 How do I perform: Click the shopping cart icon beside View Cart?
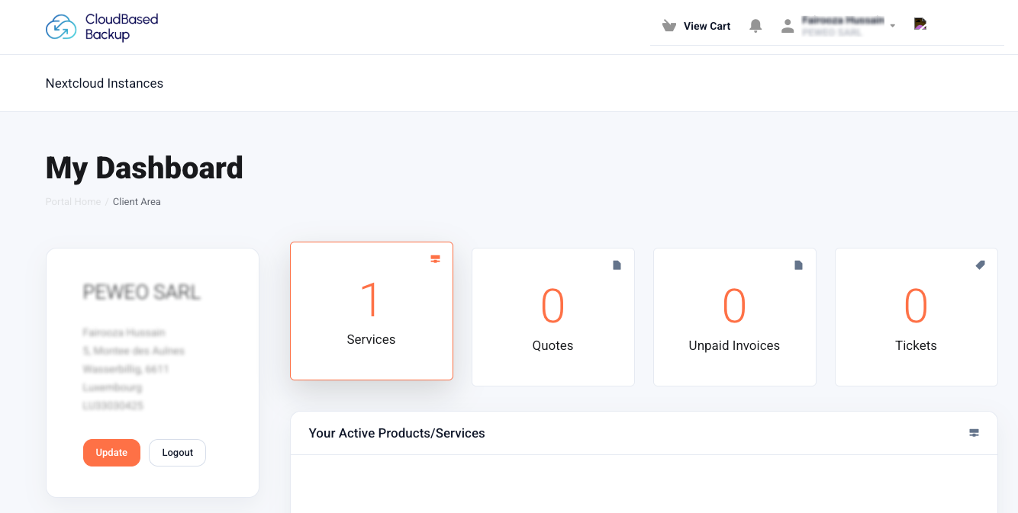pos(669,25)
